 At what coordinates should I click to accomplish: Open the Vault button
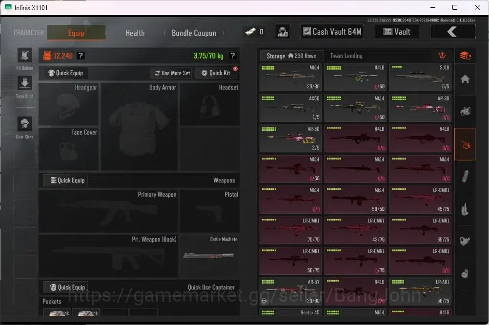point(397,32)
